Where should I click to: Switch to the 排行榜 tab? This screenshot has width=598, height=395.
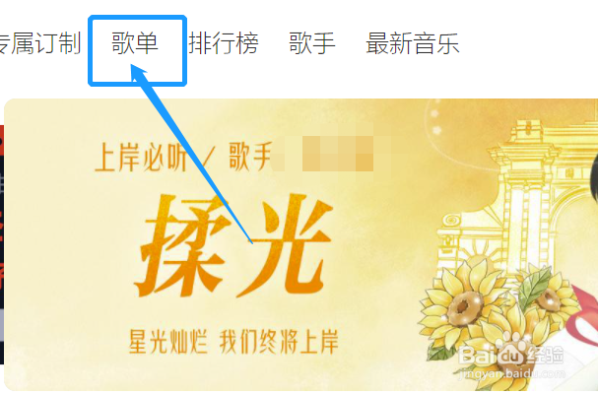pyautogui.click(x=224, y=43)
